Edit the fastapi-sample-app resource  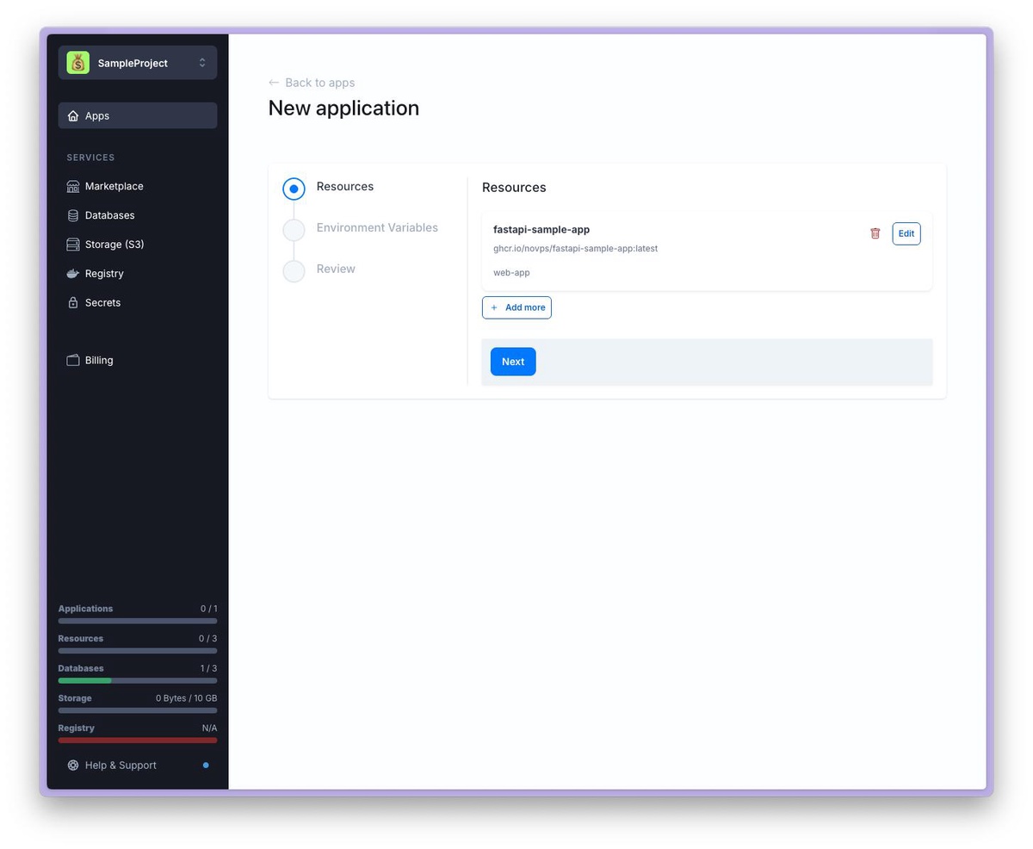906,233
